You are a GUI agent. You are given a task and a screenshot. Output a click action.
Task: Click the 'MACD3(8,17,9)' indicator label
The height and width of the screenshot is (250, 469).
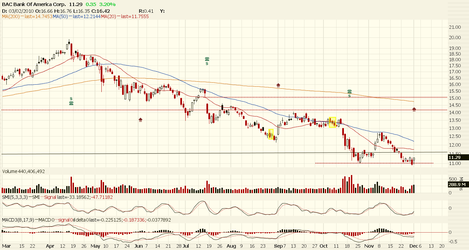tap(17, 220)
